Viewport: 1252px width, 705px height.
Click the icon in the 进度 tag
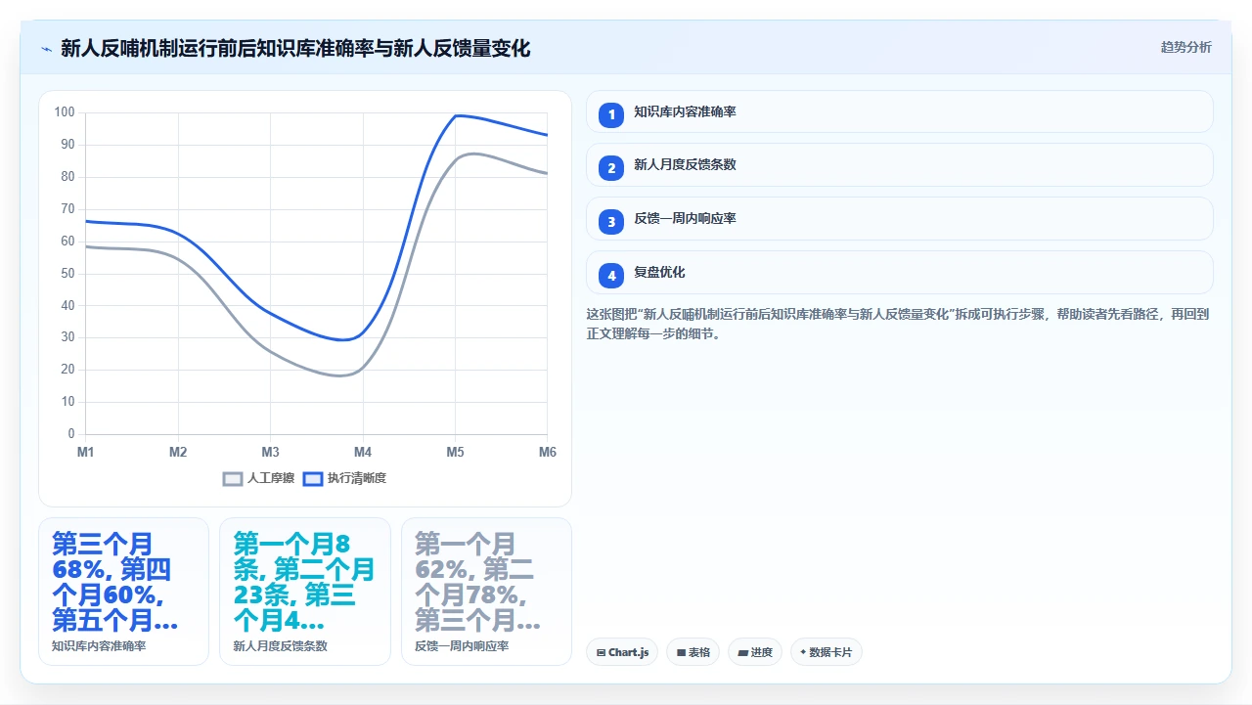pyautogui.click(x=742, y=652)
